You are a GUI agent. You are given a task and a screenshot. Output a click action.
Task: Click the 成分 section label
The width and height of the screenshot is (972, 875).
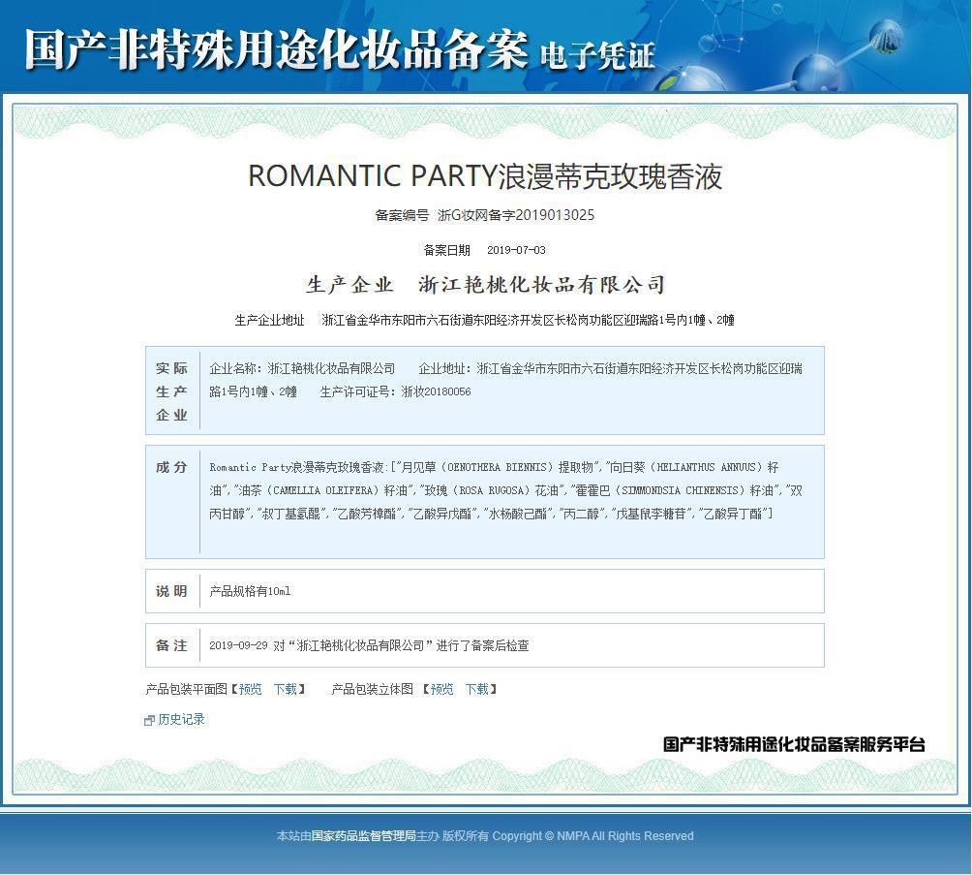click(171, 467)
